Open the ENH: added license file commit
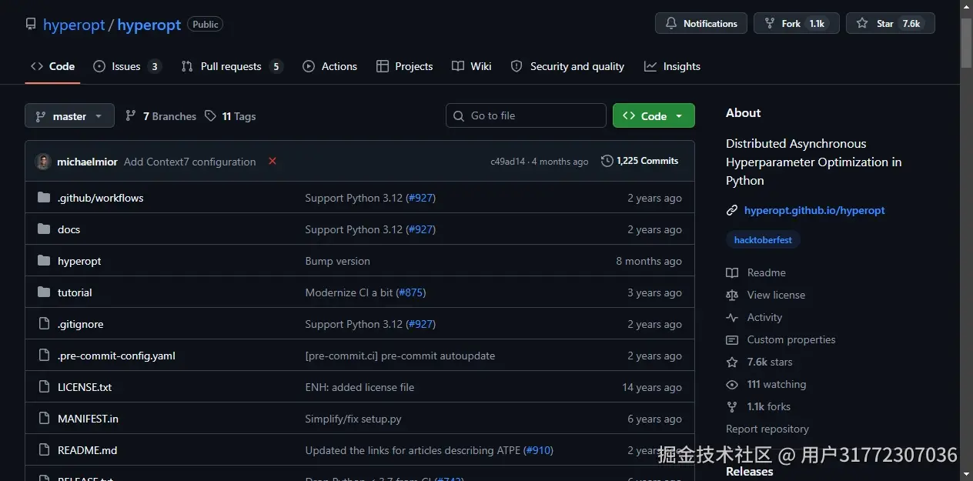 [359, 387]
